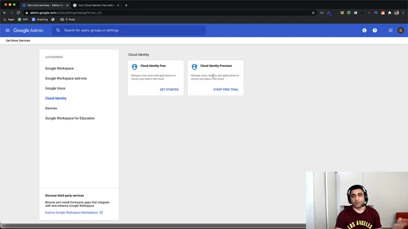Click the Cloud Identity section heading
This screenshot has height=229, width=408.
tap(139, 55)
